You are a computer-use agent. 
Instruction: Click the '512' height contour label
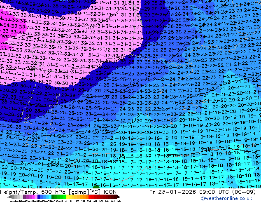91,27
